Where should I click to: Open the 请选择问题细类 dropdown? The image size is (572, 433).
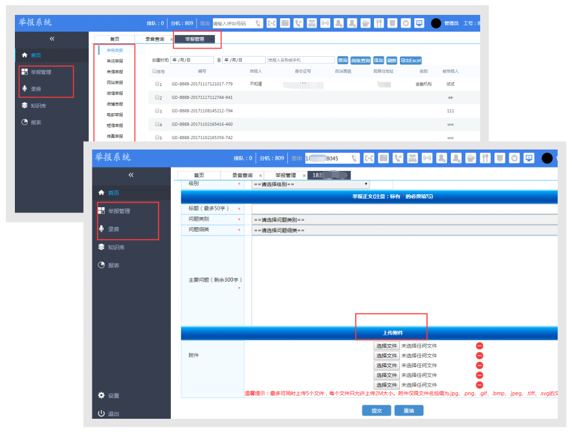pyautogui.click(x=404, y=230)
